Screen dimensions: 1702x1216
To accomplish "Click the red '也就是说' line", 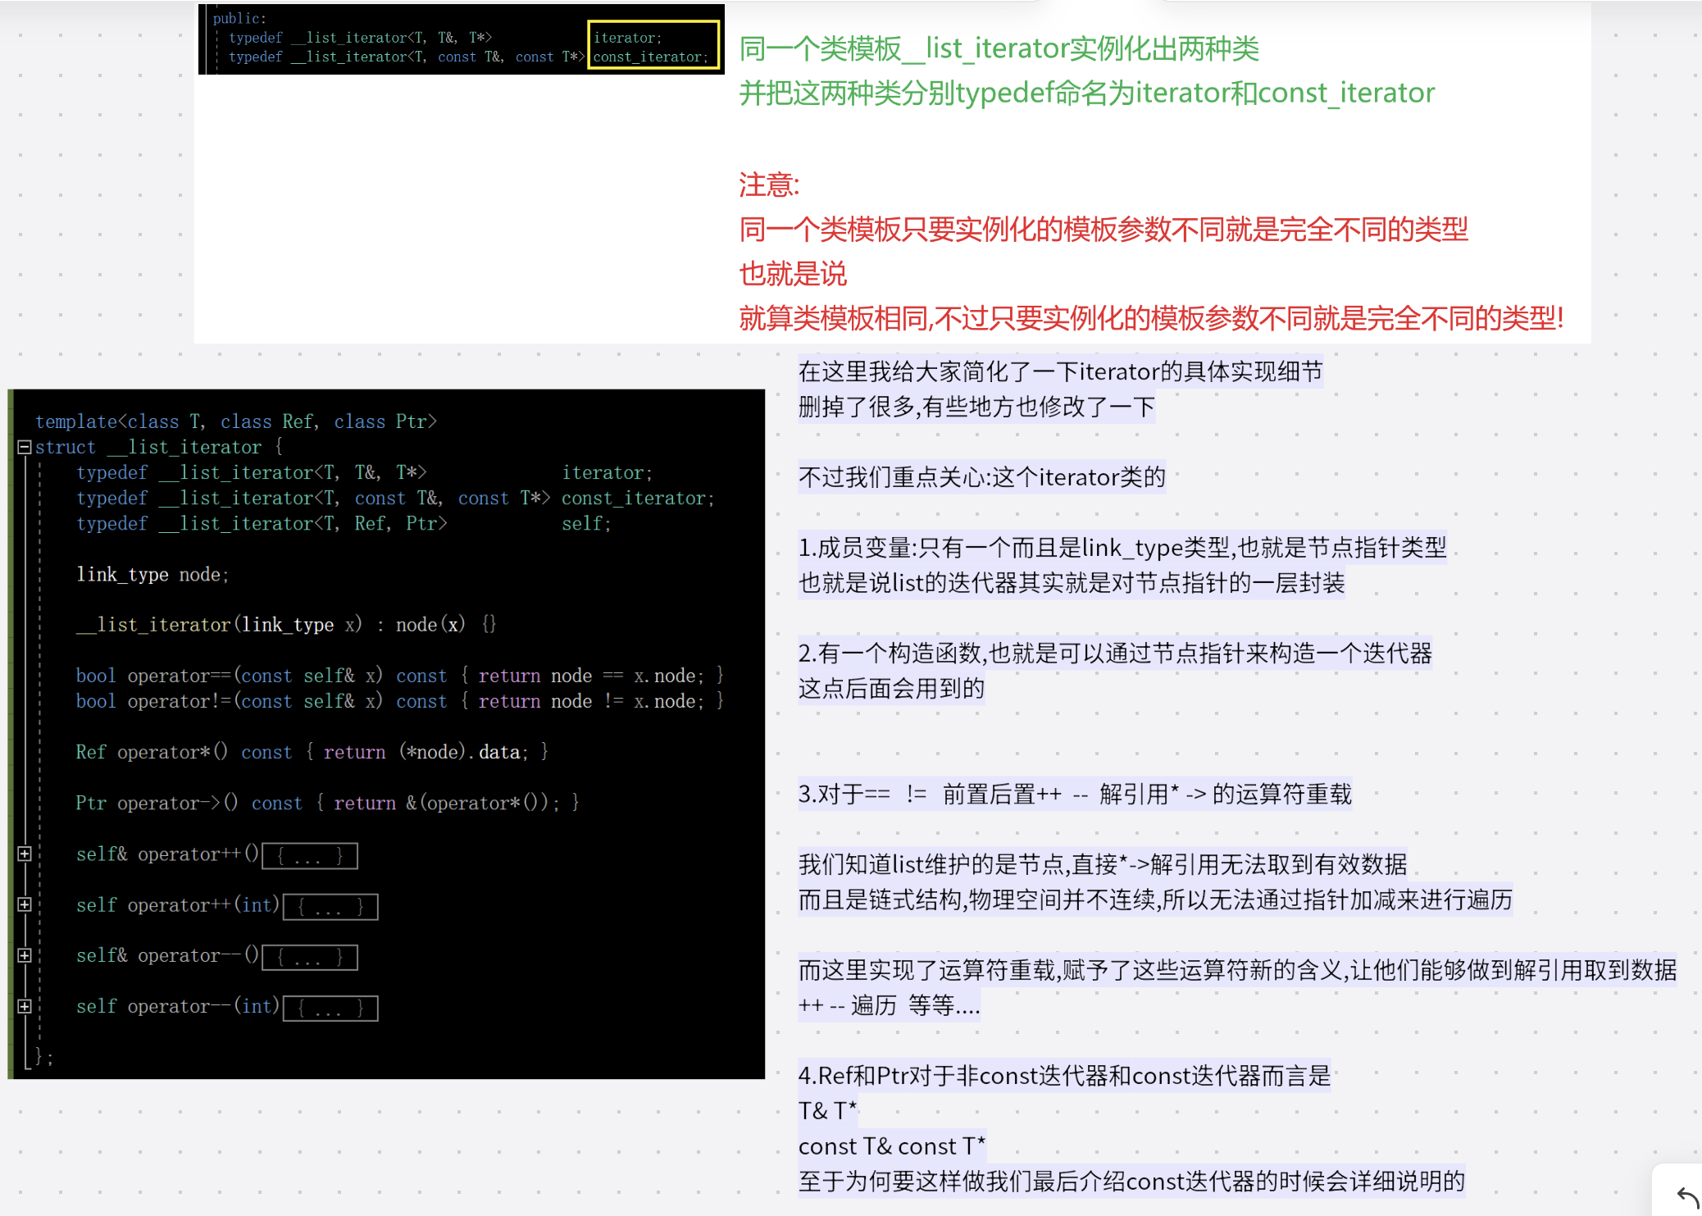I will tap(792, 273).
